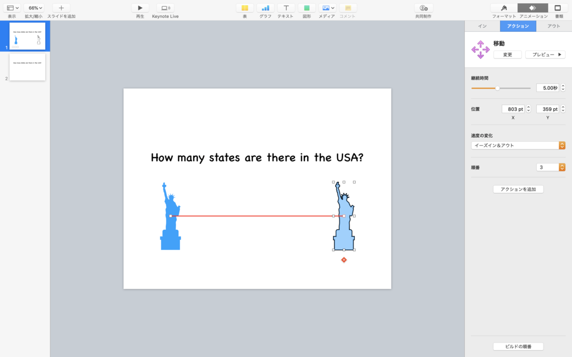Screen dimensions: 572x357
Task: Click the プレビュー preview button
Action: click(546, 55)
